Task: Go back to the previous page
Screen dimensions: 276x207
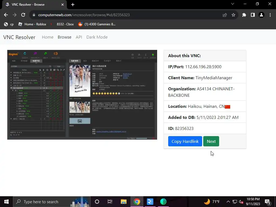Action: tap(6, 15)
